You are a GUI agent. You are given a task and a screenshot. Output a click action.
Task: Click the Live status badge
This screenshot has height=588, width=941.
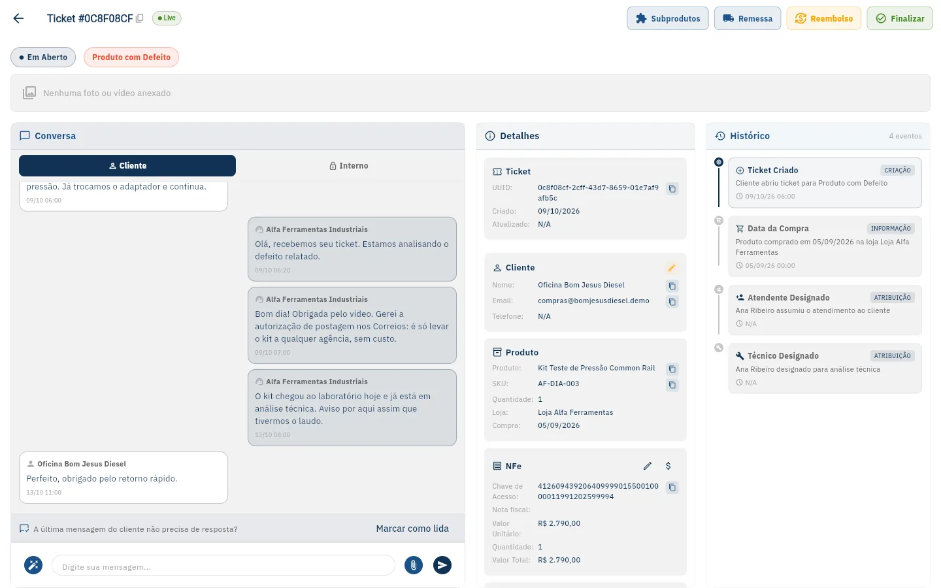pos(167,18)
